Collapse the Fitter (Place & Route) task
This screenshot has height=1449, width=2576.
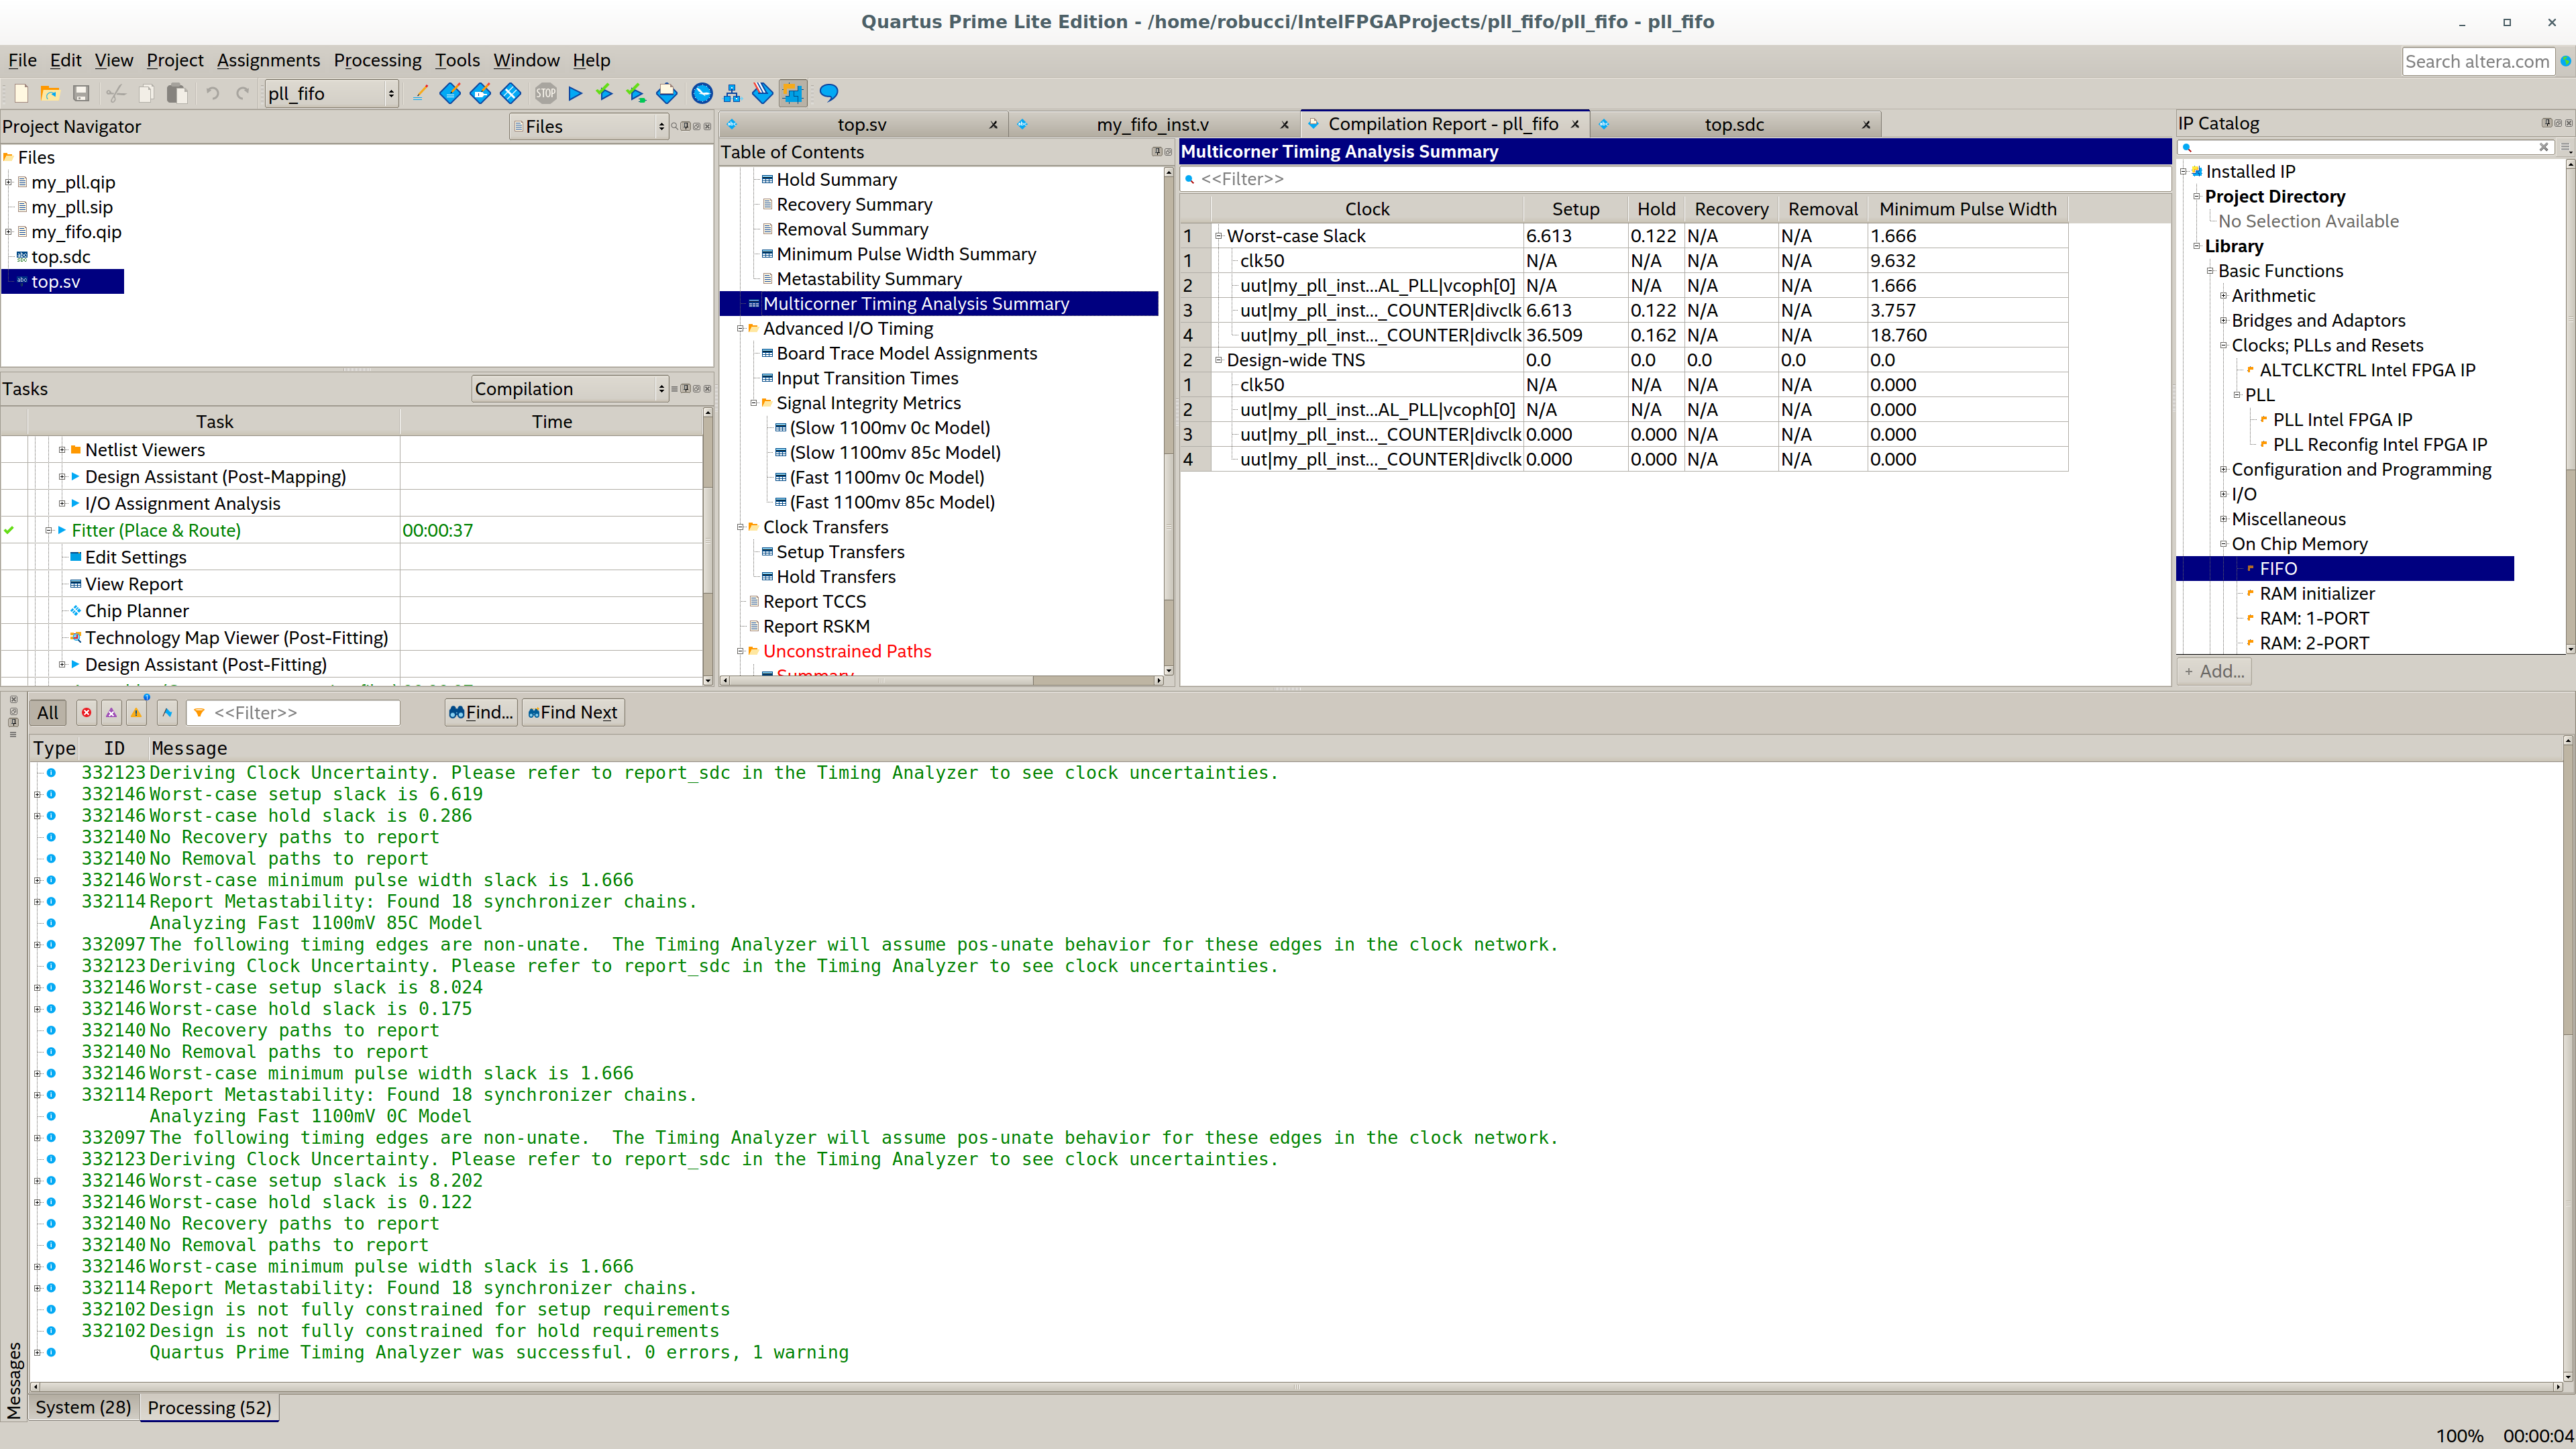48,531
